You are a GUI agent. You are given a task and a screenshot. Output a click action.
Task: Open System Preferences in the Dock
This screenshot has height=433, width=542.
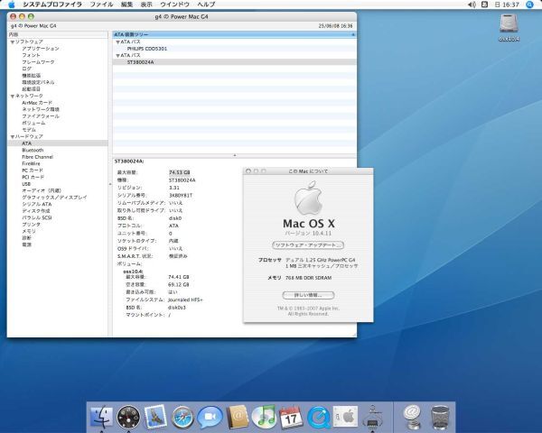click(345, 417)
